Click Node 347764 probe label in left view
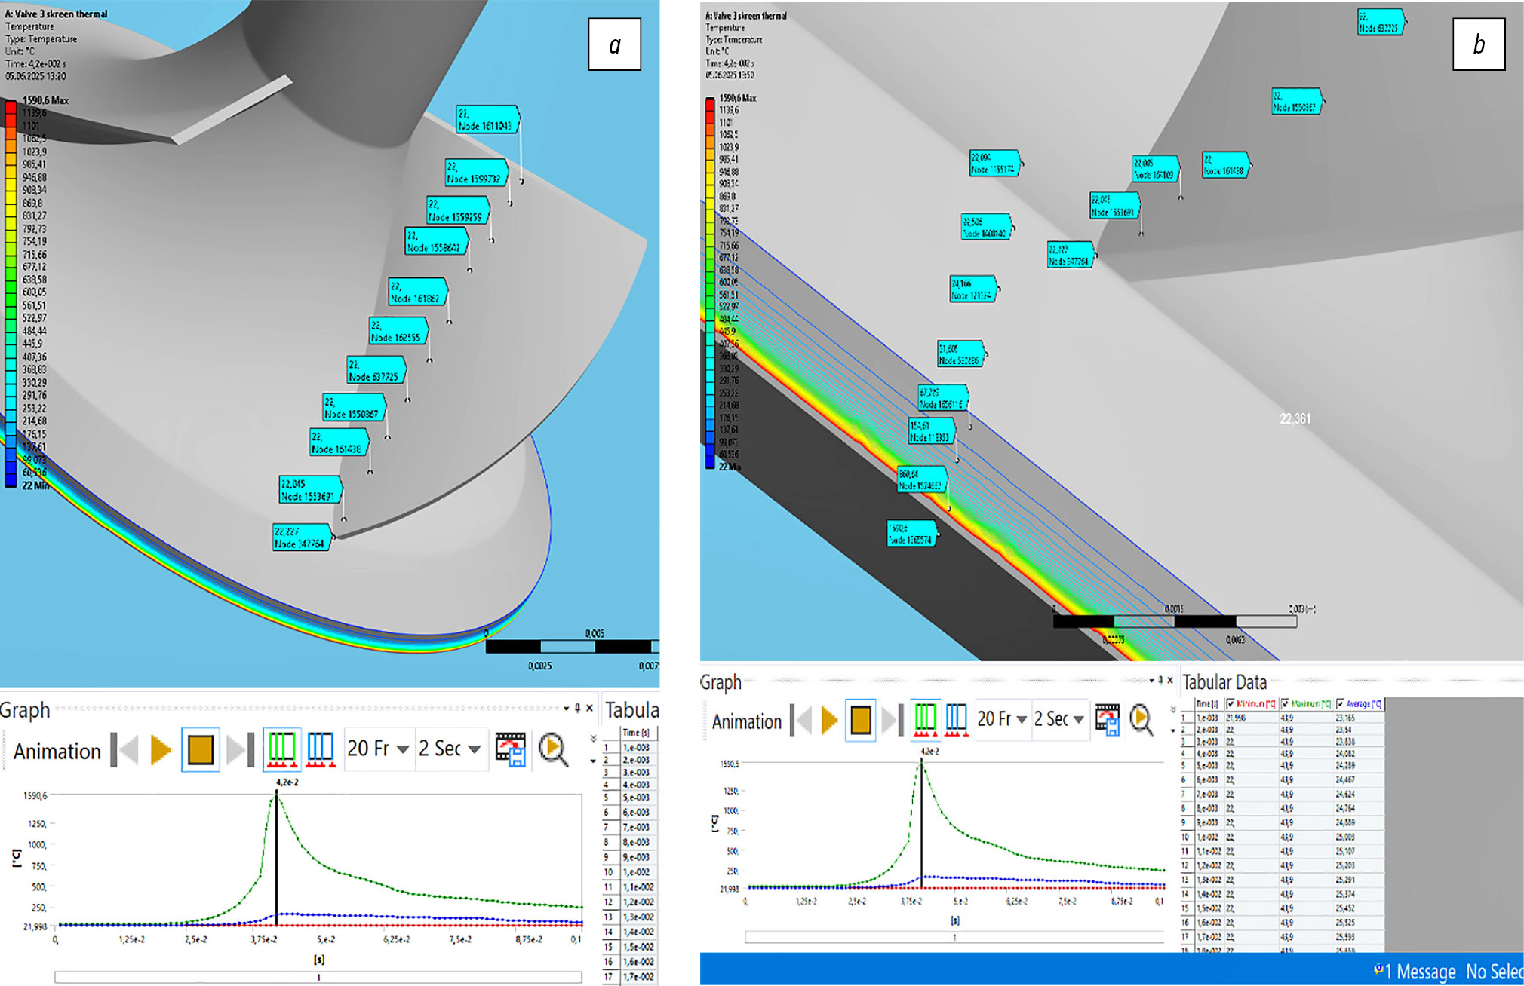Viewport: 1524px width, 986px height. (x=300, y=537)
